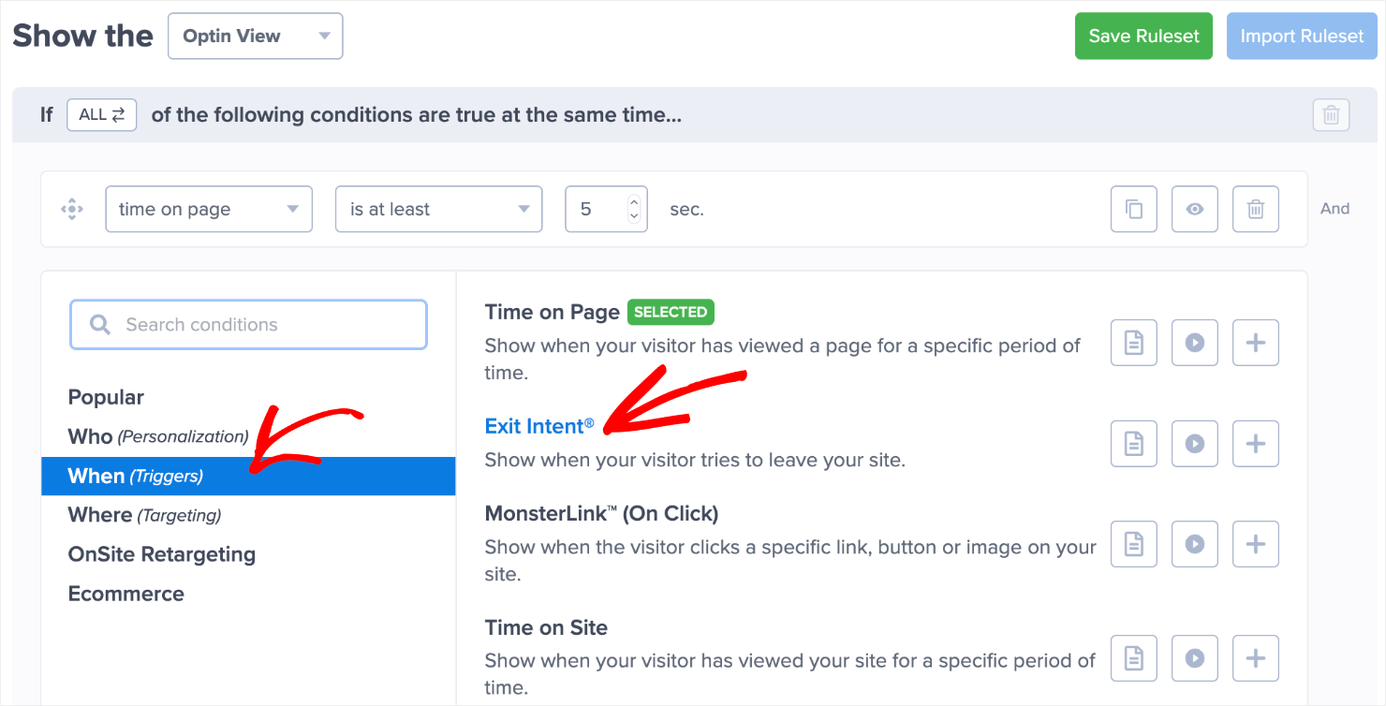Toggle the rule preview eye icon

coord(1194,209)
